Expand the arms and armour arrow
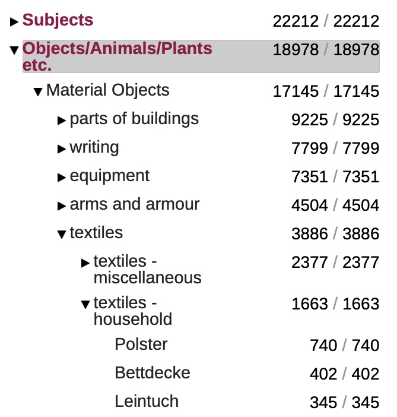 point(62,206)
